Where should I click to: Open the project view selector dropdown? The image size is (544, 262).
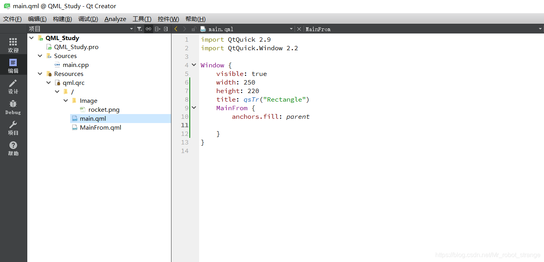pos(131,29)
